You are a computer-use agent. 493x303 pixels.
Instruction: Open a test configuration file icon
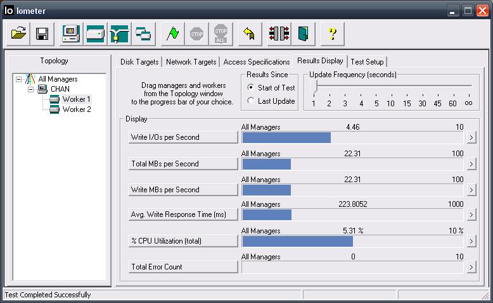tap(18, 34)
